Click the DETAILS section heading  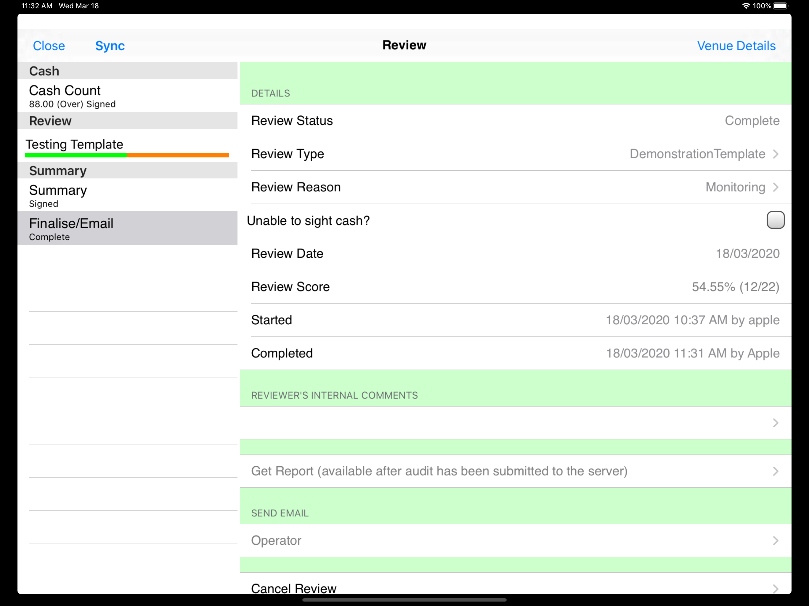point(270,94)
